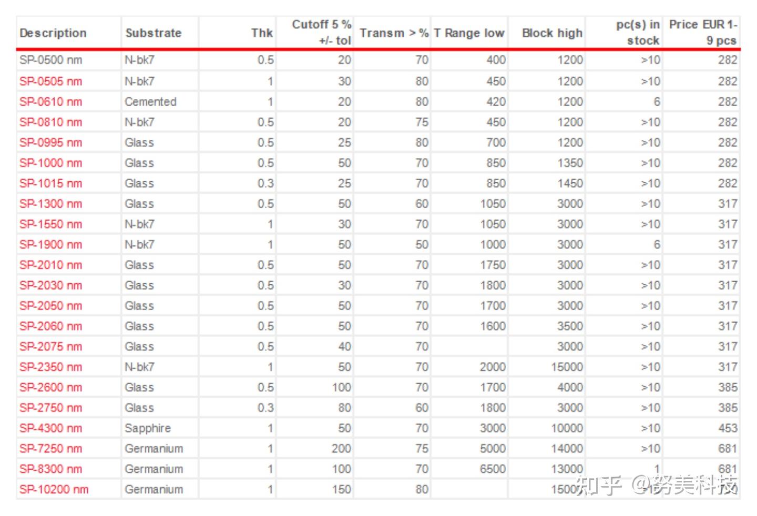Open the SP-10200 nm link
This screenshot has height=516, width=757.
54,490
